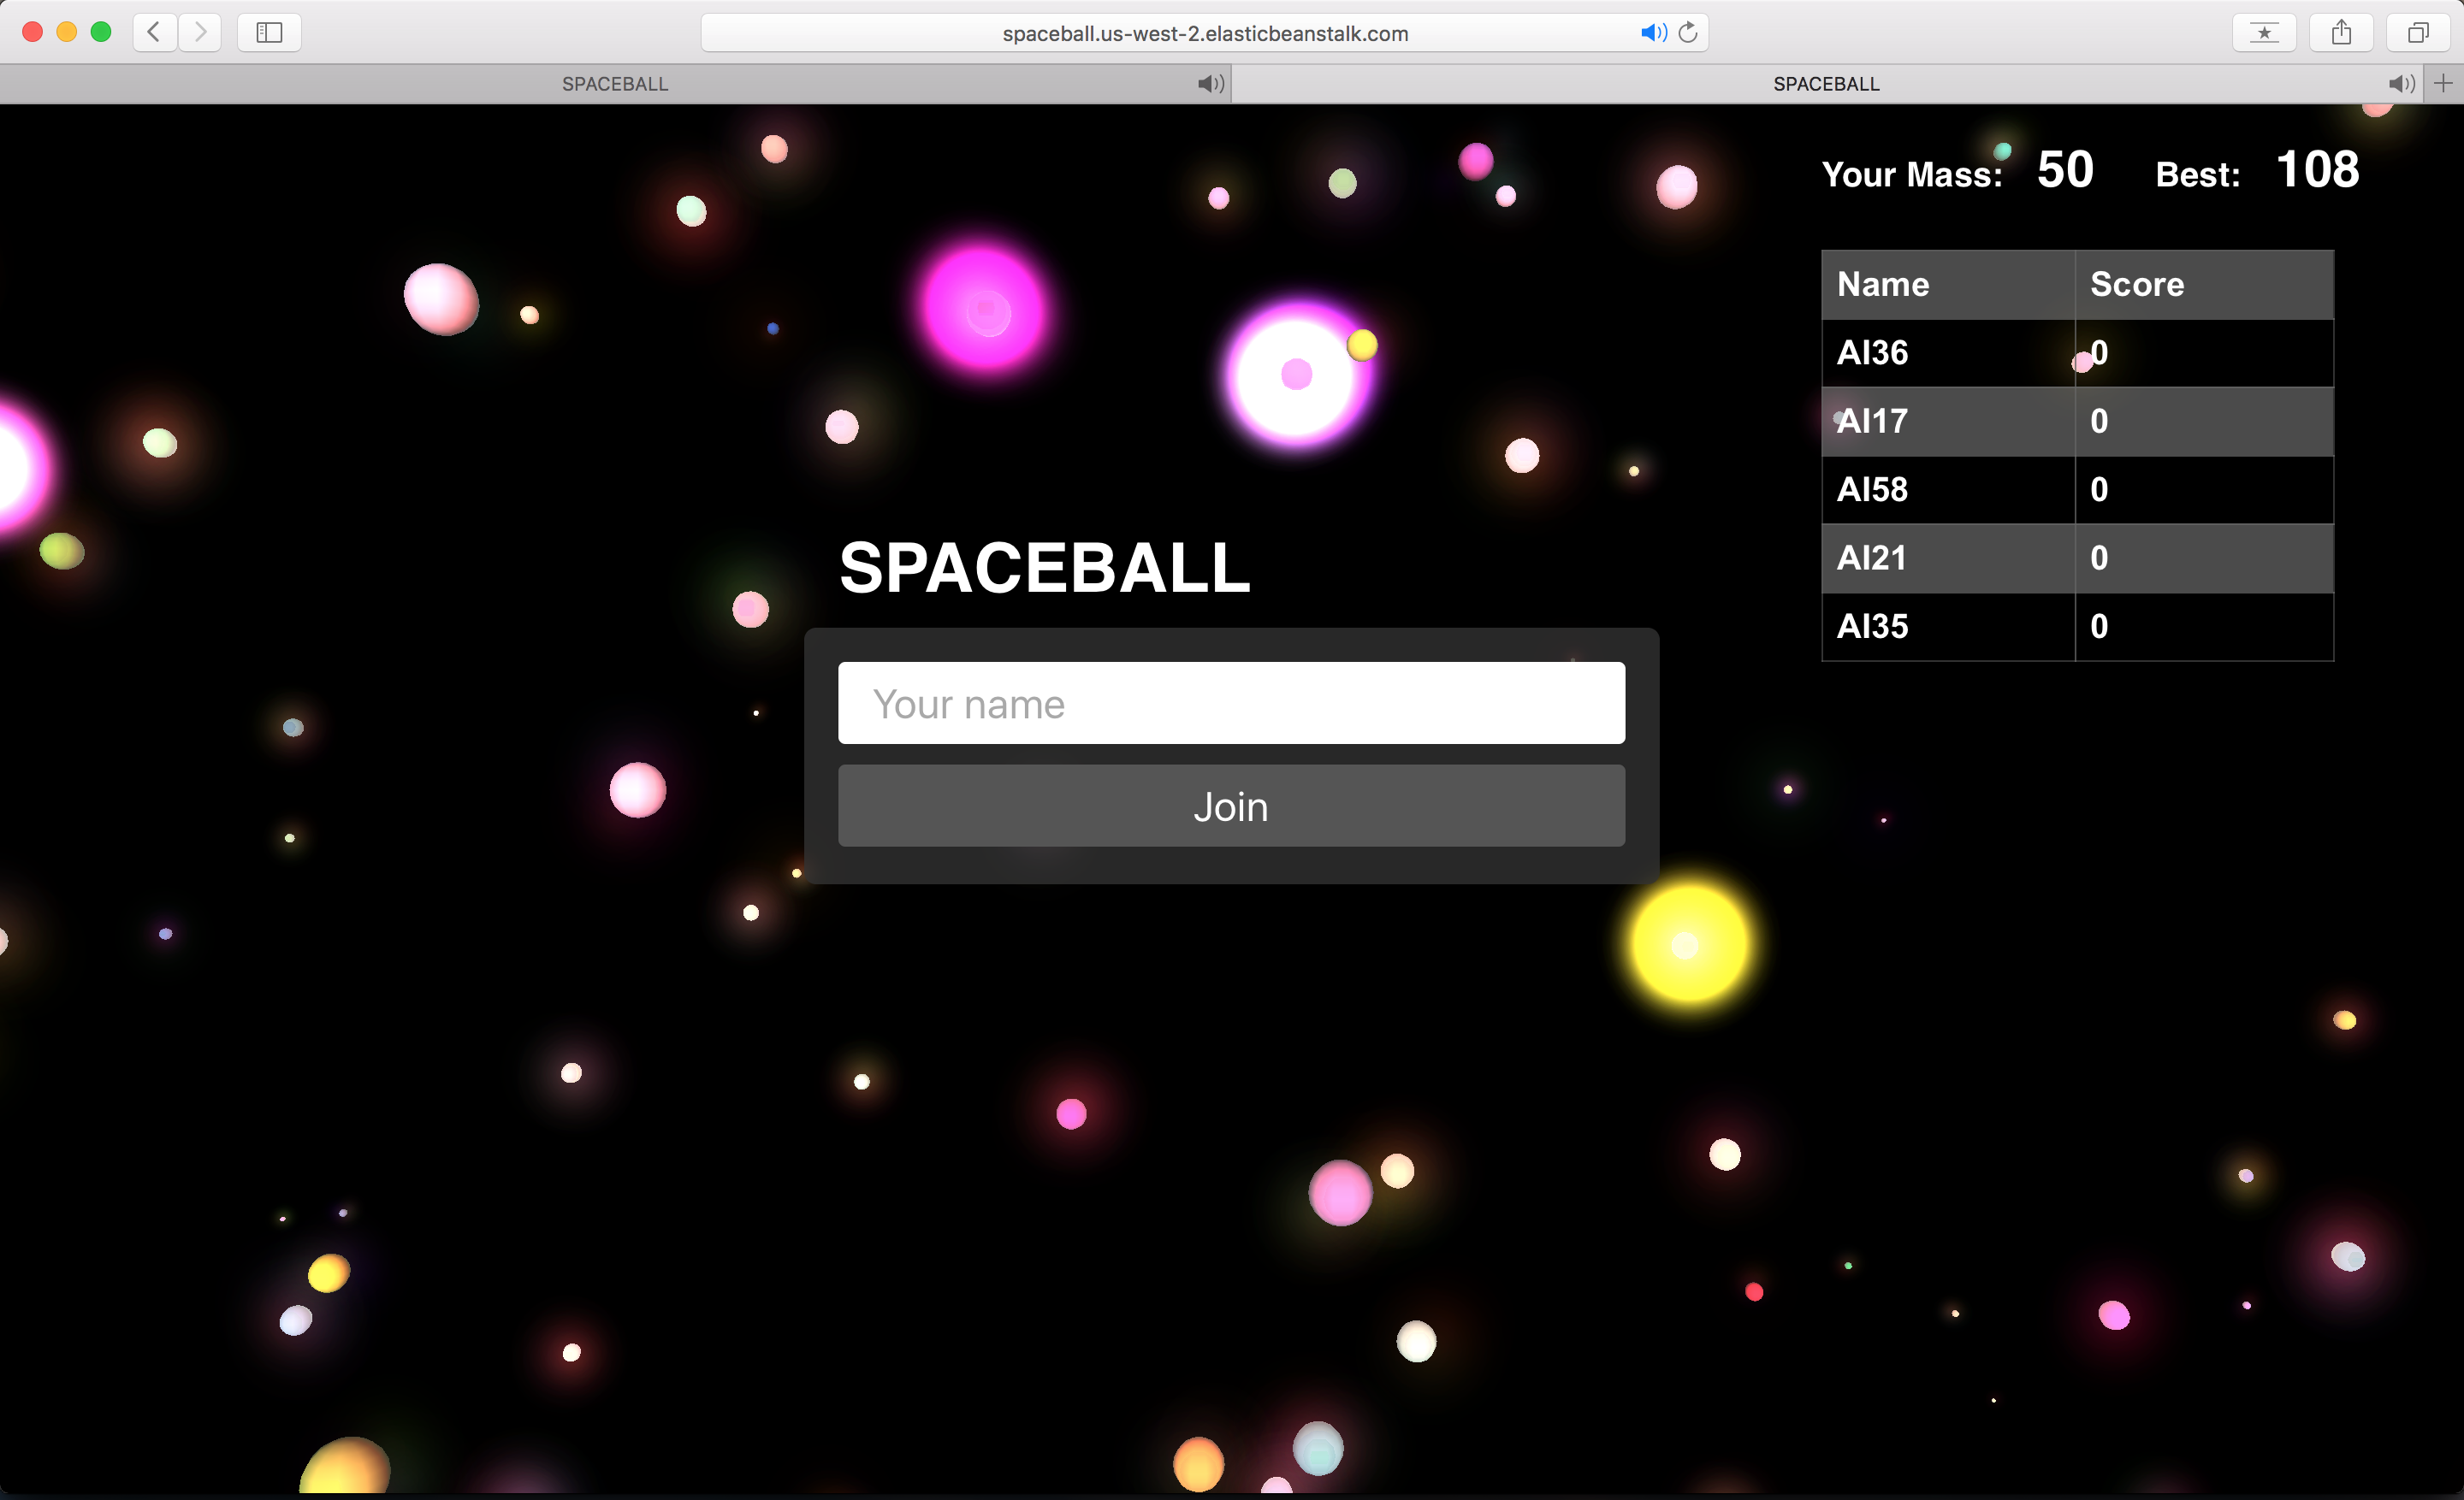This screenshot has height=1500, width=2464.
Task: Click the browser forward arrow
Action: [x=200, y=32]
